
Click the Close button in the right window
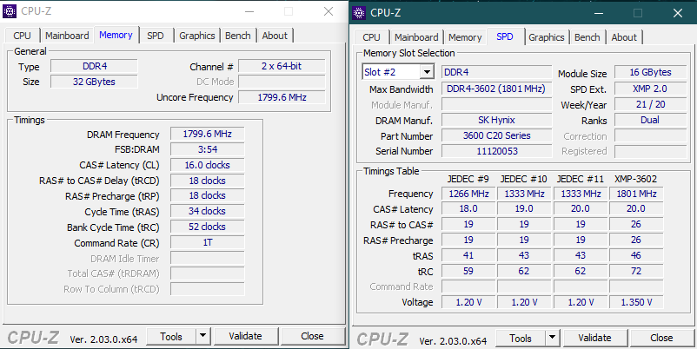tap(661, 338)
